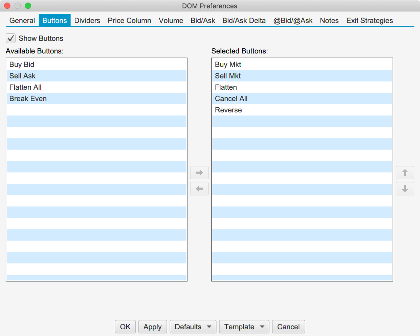Click the red window close button
The width and height of the screenshot is (420, 336).
[7, 6]
